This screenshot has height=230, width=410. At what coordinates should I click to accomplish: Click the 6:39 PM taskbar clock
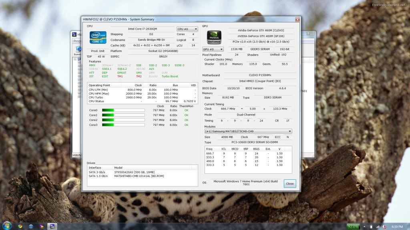397,227
